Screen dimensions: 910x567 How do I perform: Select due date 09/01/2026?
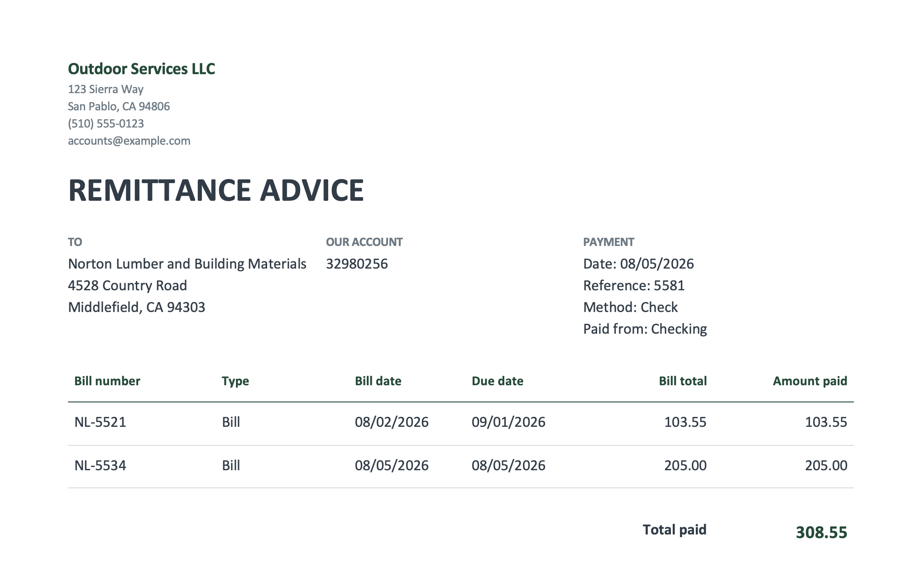point(508,422)
